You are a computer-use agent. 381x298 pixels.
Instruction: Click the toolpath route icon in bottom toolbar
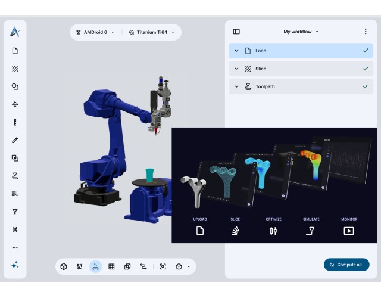click(143, 266)
